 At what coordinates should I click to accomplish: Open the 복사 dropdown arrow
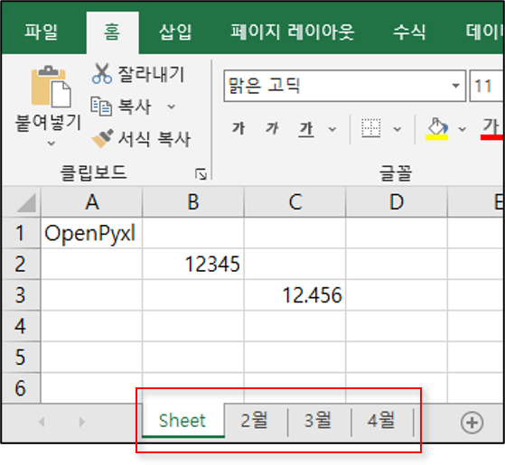coord(172,107)
